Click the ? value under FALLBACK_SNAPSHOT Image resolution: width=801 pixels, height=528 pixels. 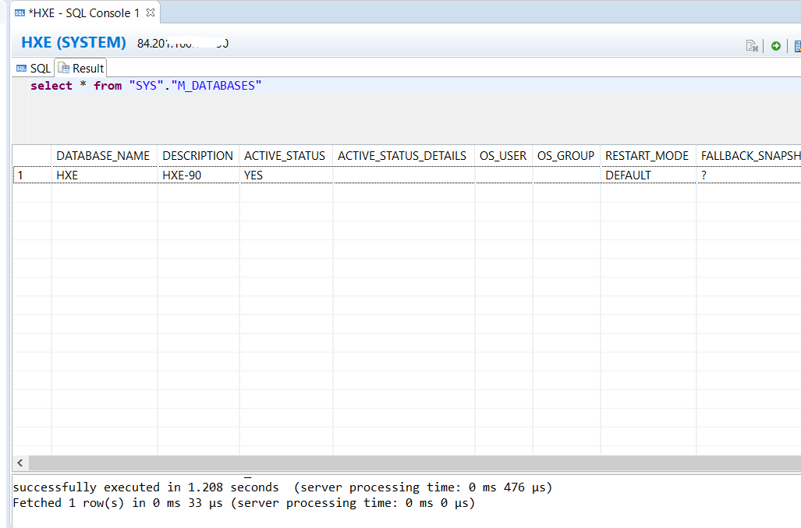click(703, 174)
